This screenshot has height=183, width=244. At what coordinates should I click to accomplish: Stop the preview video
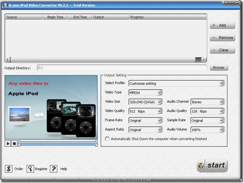pos(14,143)
